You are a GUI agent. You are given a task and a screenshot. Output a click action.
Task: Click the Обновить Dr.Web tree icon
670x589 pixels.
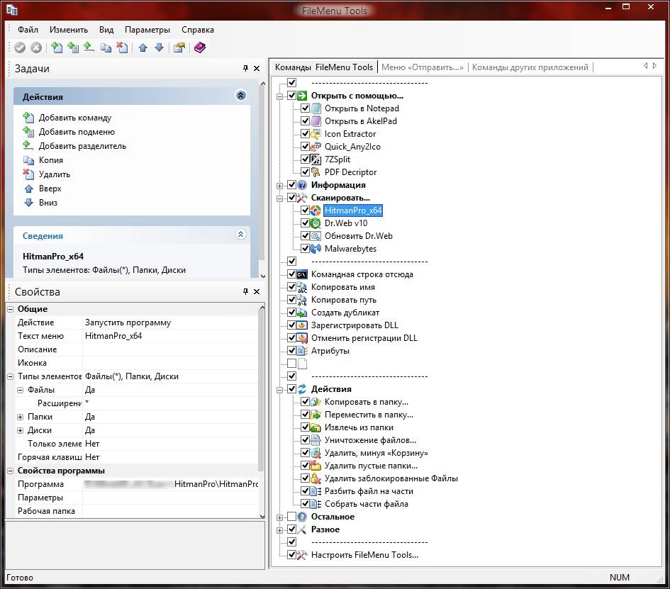[316, 236]
